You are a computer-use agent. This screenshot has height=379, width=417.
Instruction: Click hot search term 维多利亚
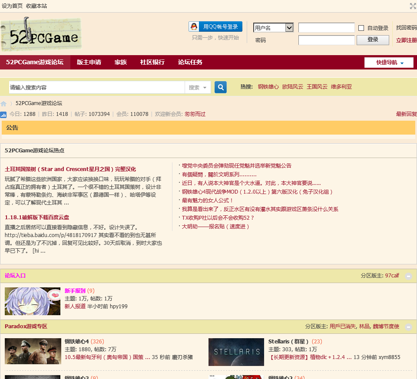341,87
